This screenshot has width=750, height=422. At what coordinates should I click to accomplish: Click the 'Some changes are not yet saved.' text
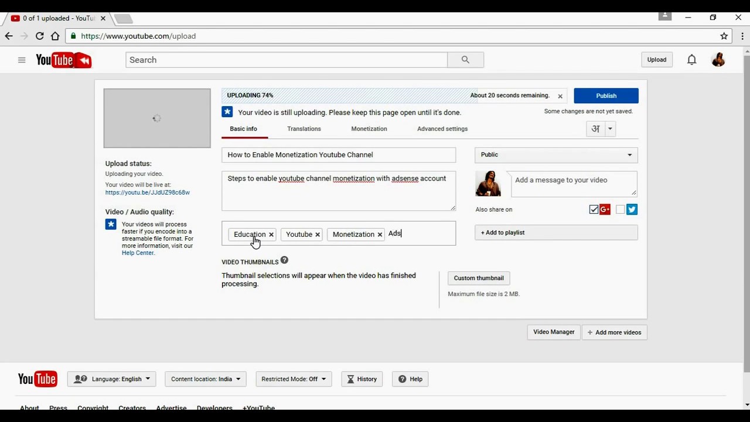click(x=588, y=111)
